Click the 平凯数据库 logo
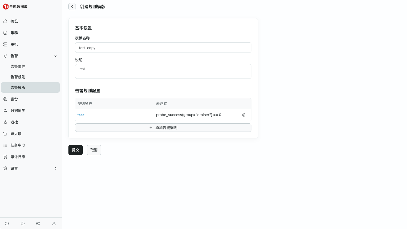This screenshot has height=229, width=407. (15, 7)
